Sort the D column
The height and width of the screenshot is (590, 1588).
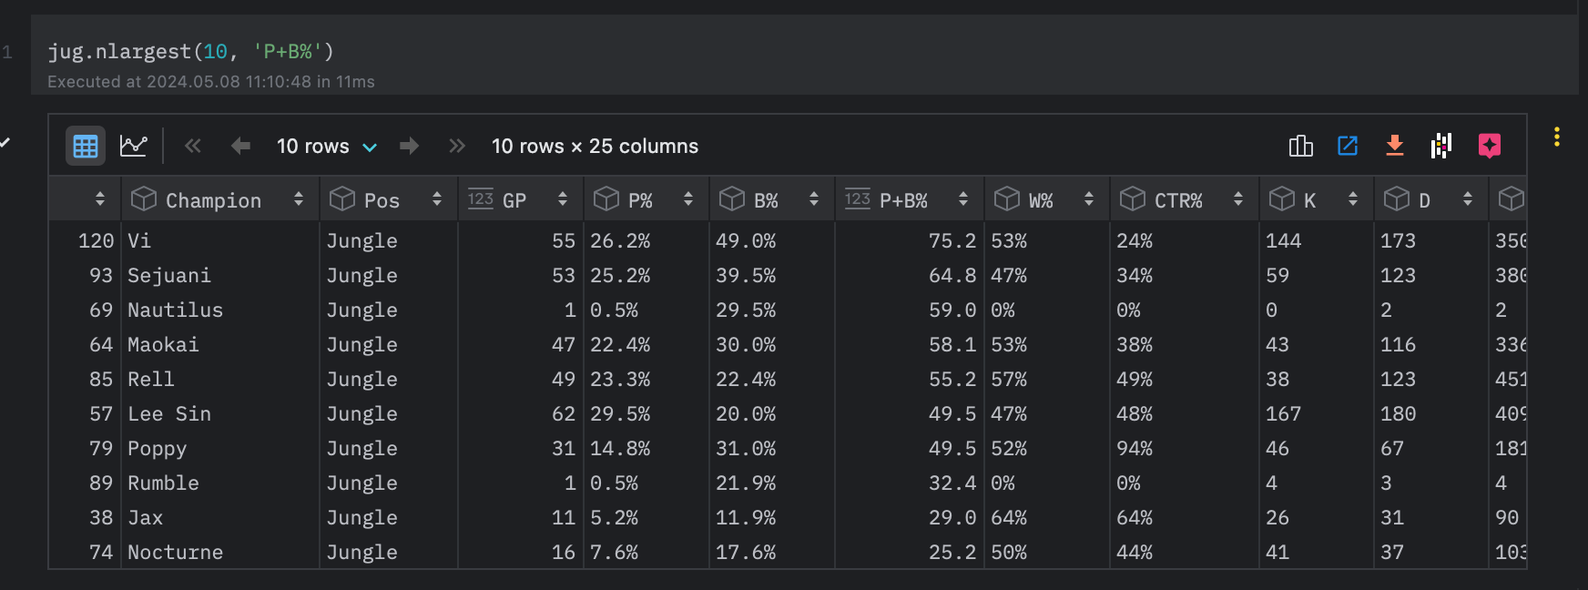point(1468,199)
